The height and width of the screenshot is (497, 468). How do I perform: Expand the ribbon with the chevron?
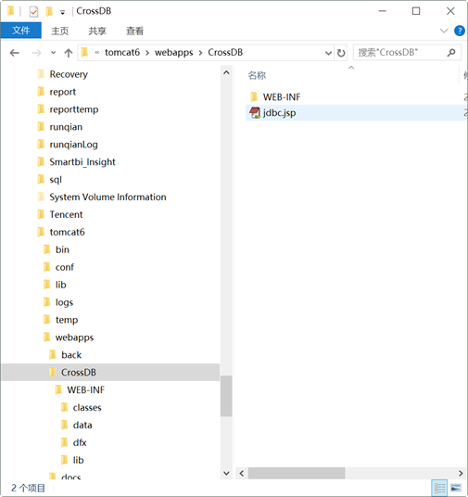point(444,31)
